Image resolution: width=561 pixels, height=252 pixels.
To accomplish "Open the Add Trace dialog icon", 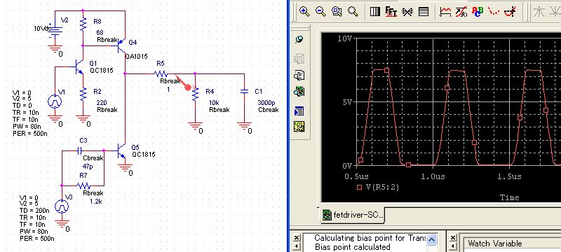I will 445,12.
